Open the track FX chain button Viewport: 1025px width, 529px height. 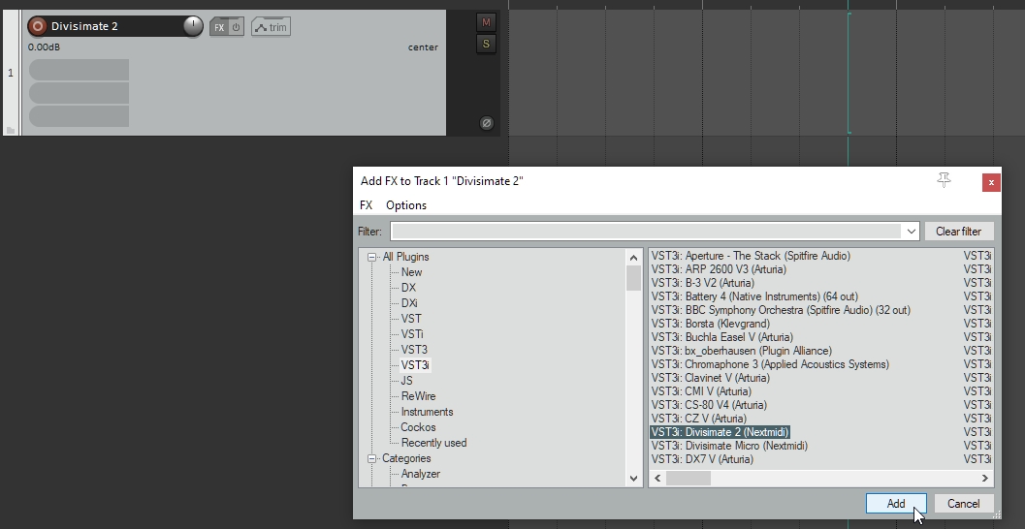pos(219,27)
